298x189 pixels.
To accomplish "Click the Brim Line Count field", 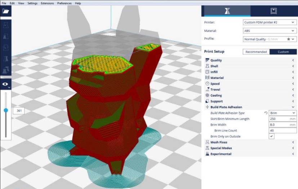I will click(x=283, y=131).
